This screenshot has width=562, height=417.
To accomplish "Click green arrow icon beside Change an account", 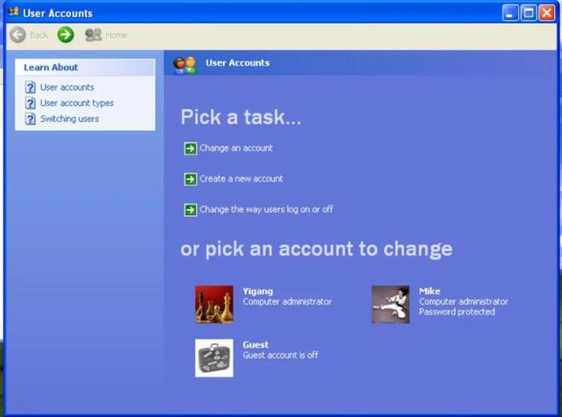I will point(191,148).
